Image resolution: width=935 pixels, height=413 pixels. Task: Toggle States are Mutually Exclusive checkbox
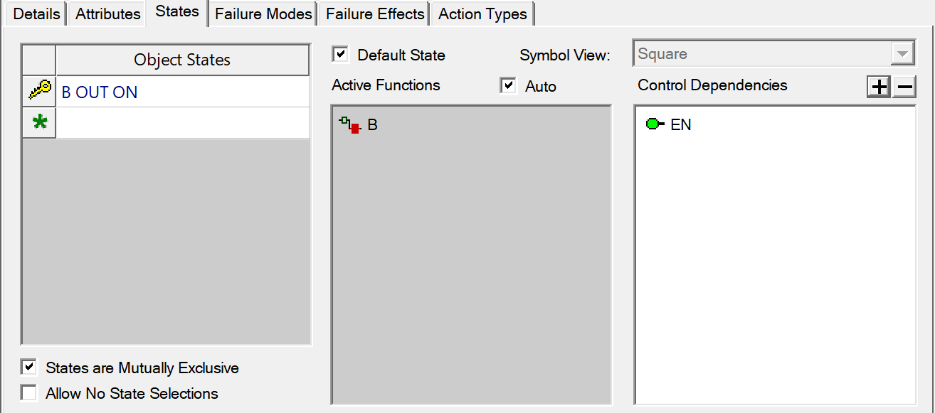[28, 368]
